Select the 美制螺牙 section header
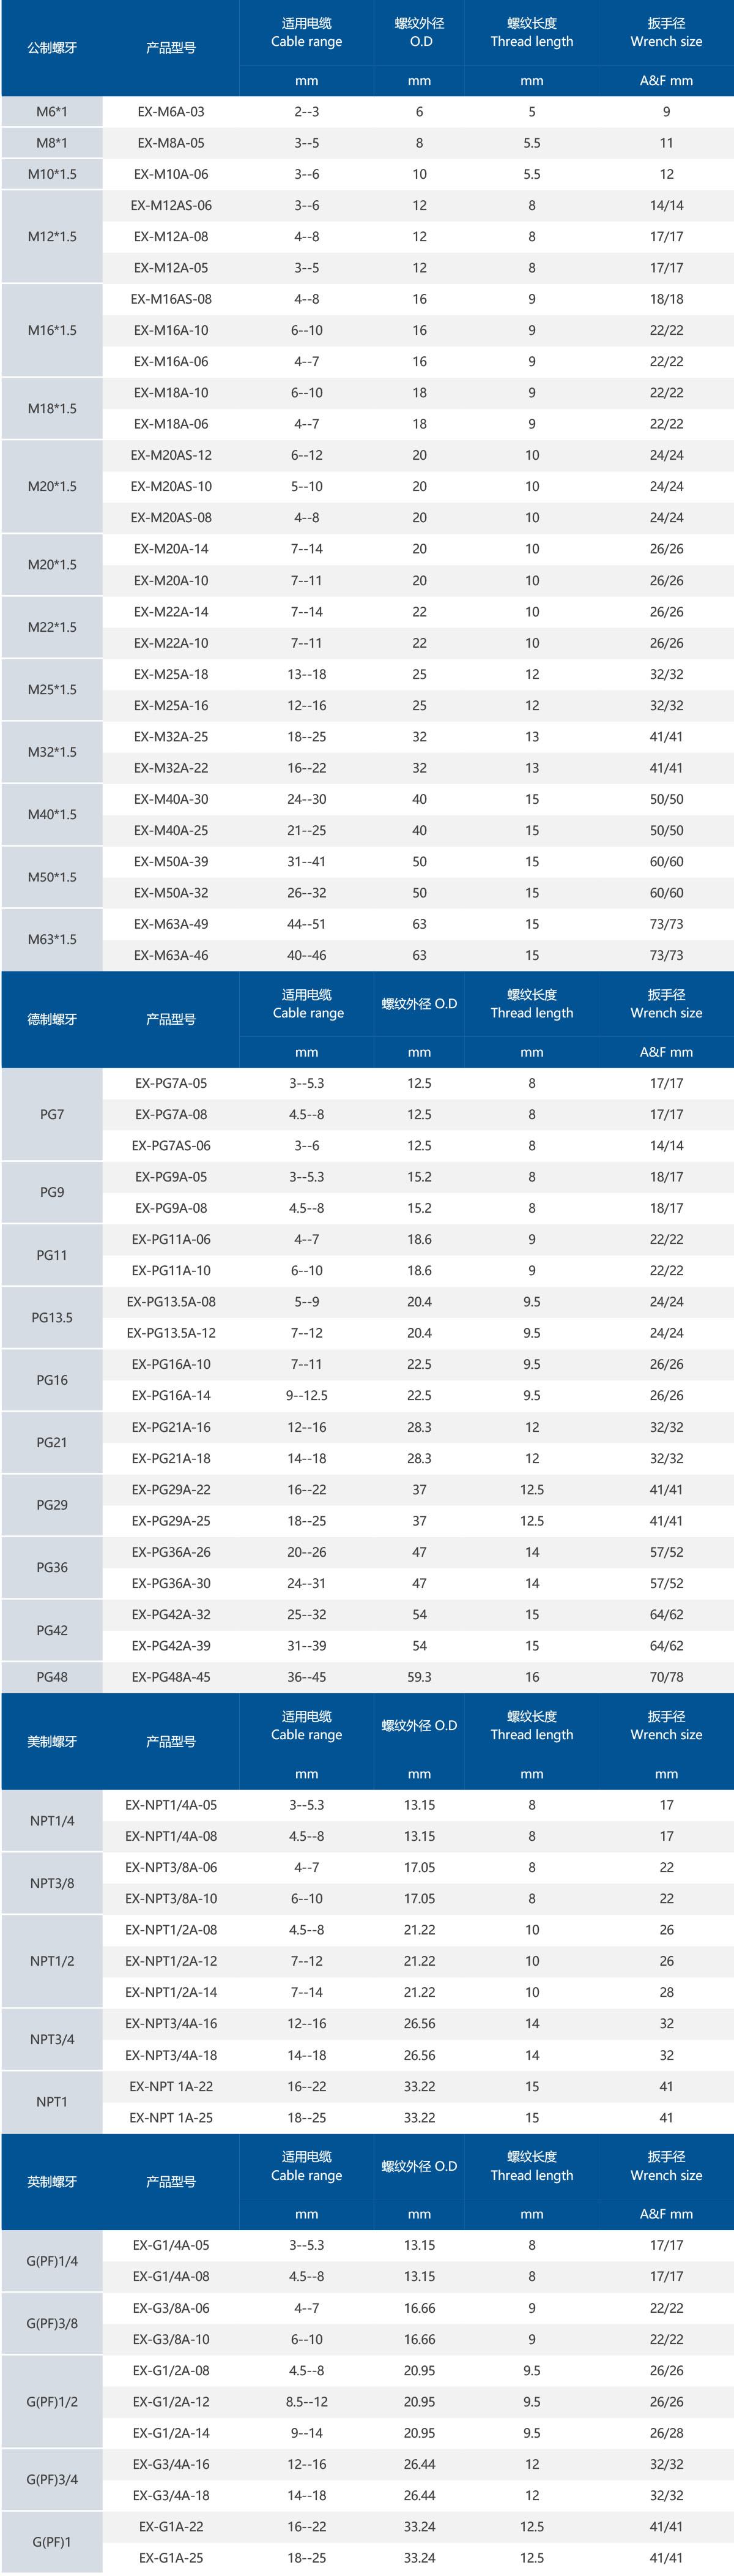Image resolution: width=734 pixels, height=2576 pixels. 52,1741
